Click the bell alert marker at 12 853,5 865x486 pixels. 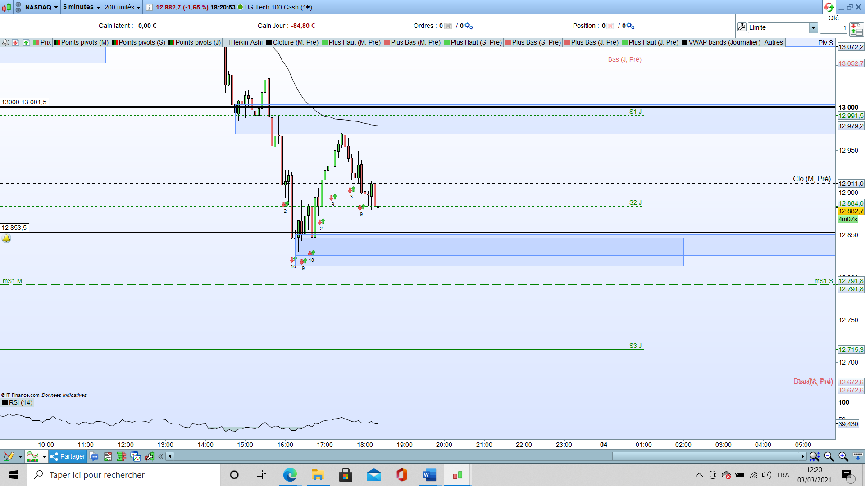point(6,238)
